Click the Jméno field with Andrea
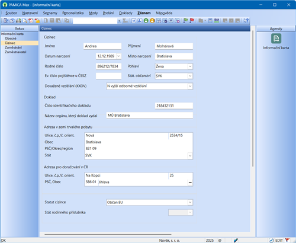This screenshot has height=243, width=296. (102, 46)
